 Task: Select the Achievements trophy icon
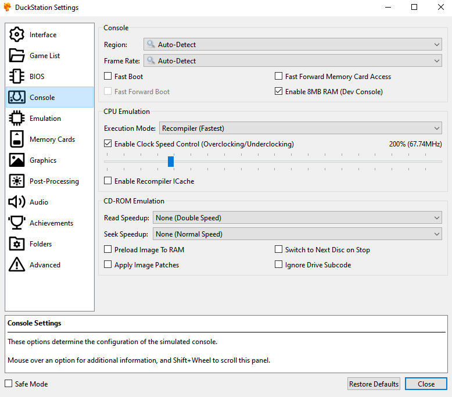pos(17,223)
